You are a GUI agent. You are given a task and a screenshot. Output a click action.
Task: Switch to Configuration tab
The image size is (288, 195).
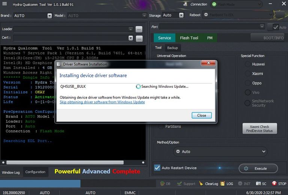point(35,172)
